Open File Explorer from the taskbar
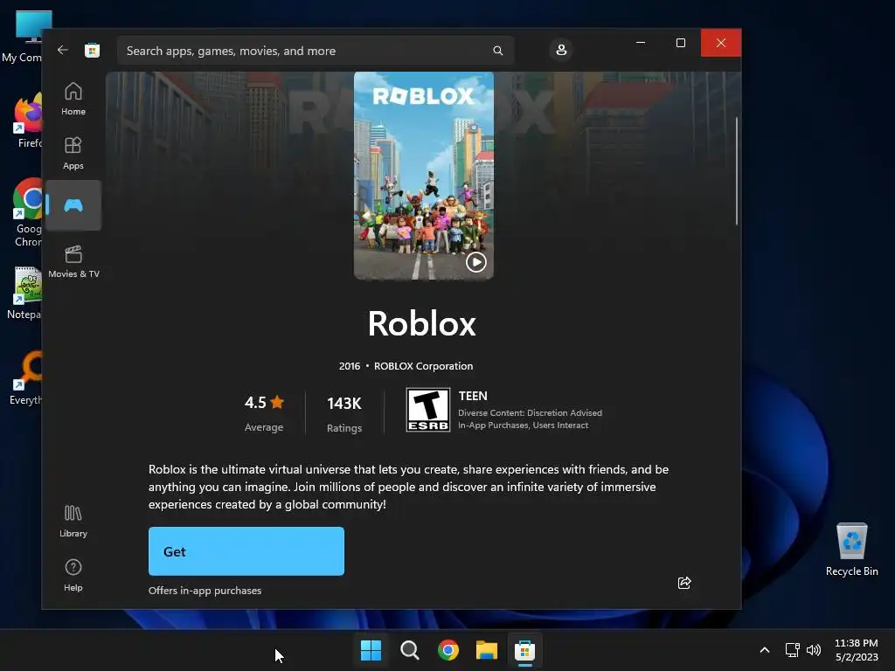 pos(487,650)
